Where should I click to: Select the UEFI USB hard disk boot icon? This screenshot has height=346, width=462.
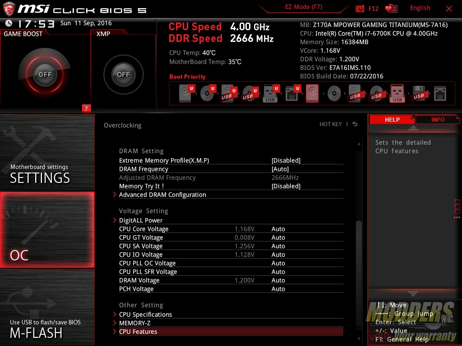coord(229,93)
